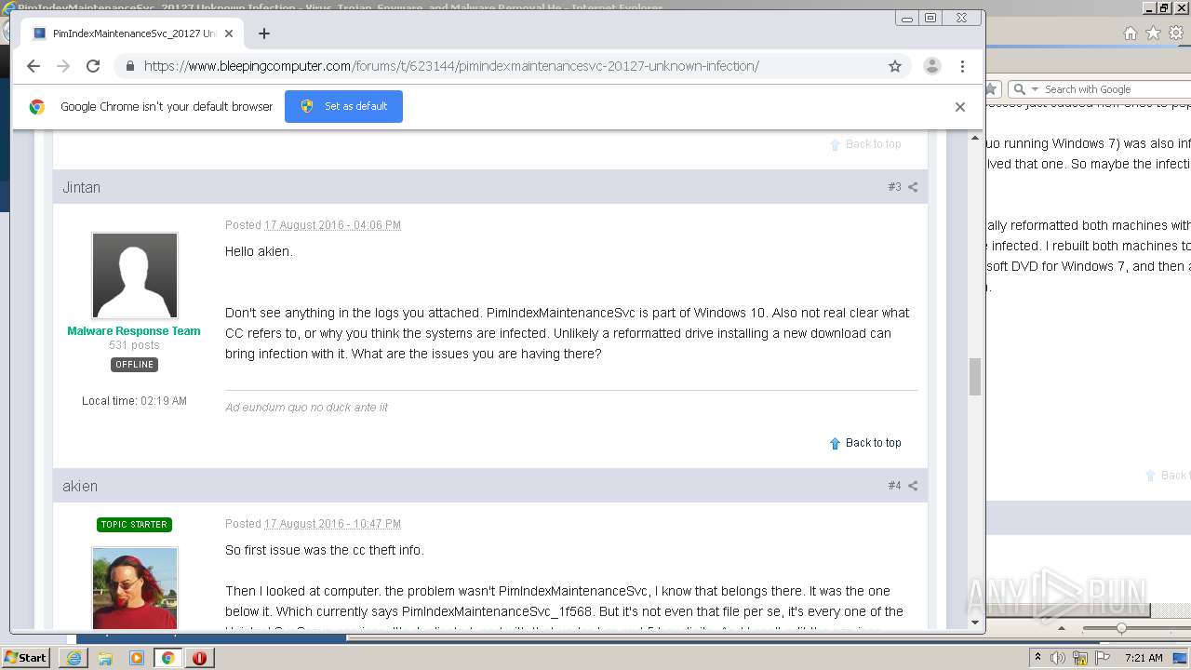Click the TOPIC STARTER badge
This screenshot has width=1191, height=670.
coord(134,525)
